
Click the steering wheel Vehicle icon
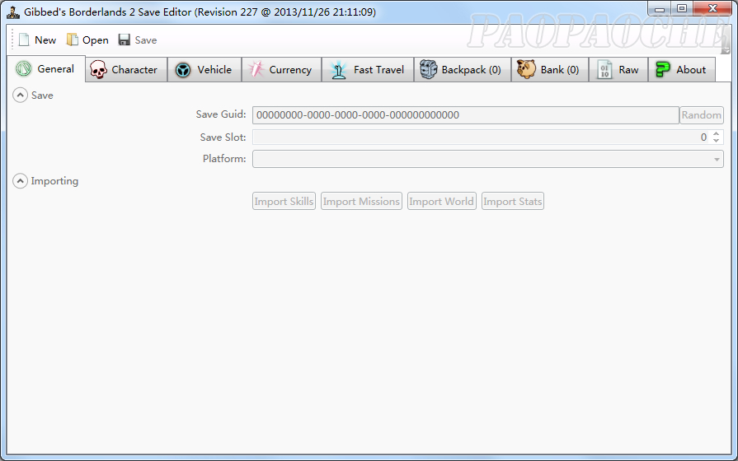click(x=183, y=70)
